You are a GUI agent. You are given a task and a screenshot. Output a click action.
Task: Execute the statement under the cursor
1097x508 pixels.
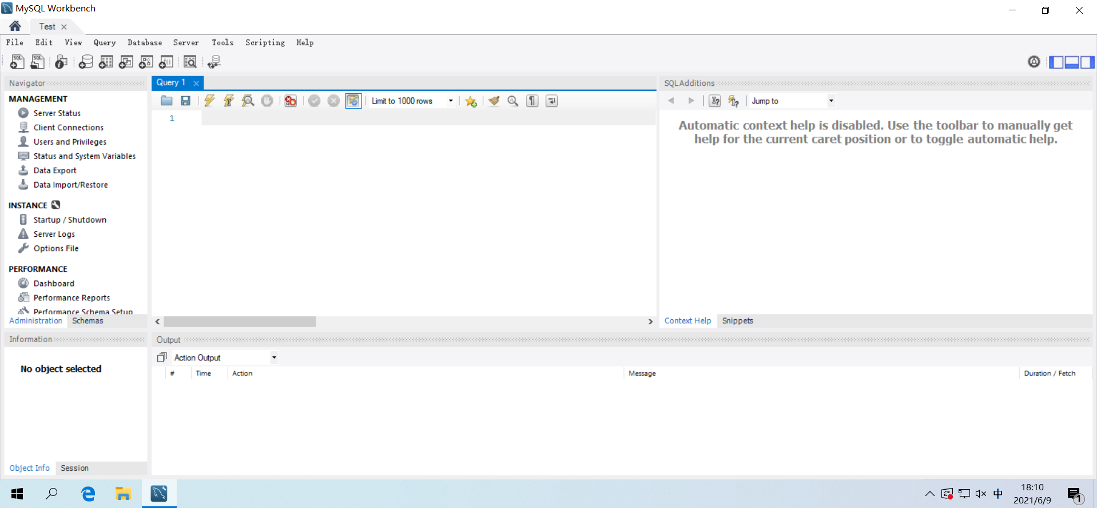(229, 101)
